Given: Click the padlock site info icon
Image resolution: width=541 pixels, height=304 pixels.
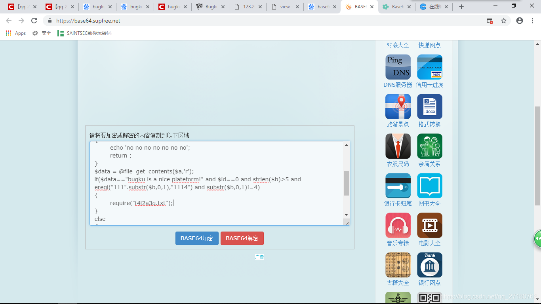Looking at the screenshot, I should tap(50, 21).
